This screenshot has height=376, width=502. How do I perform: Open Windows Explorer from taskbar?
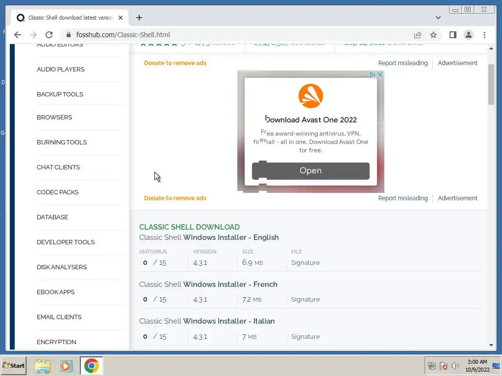pos(43,366)
